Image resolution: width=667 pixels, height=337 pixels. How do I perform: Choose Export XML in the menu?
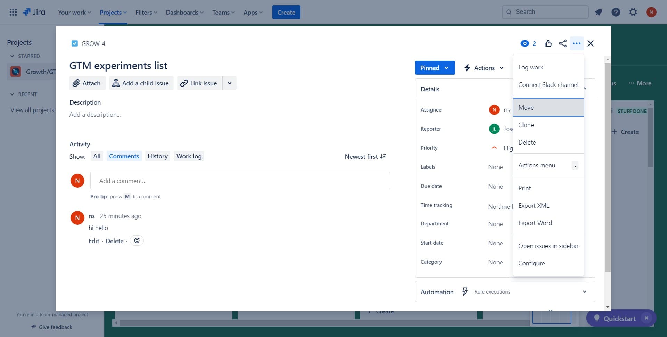click(534, 206)
